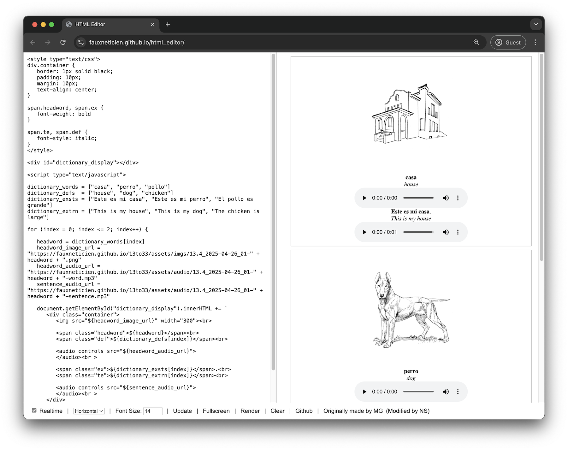Open more options on perro word audio

[458, 392]
